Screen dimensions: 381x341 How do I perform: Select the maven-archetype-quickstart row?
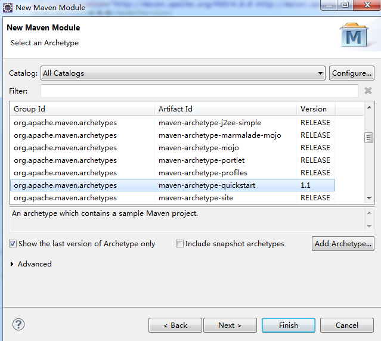point(172,185)
